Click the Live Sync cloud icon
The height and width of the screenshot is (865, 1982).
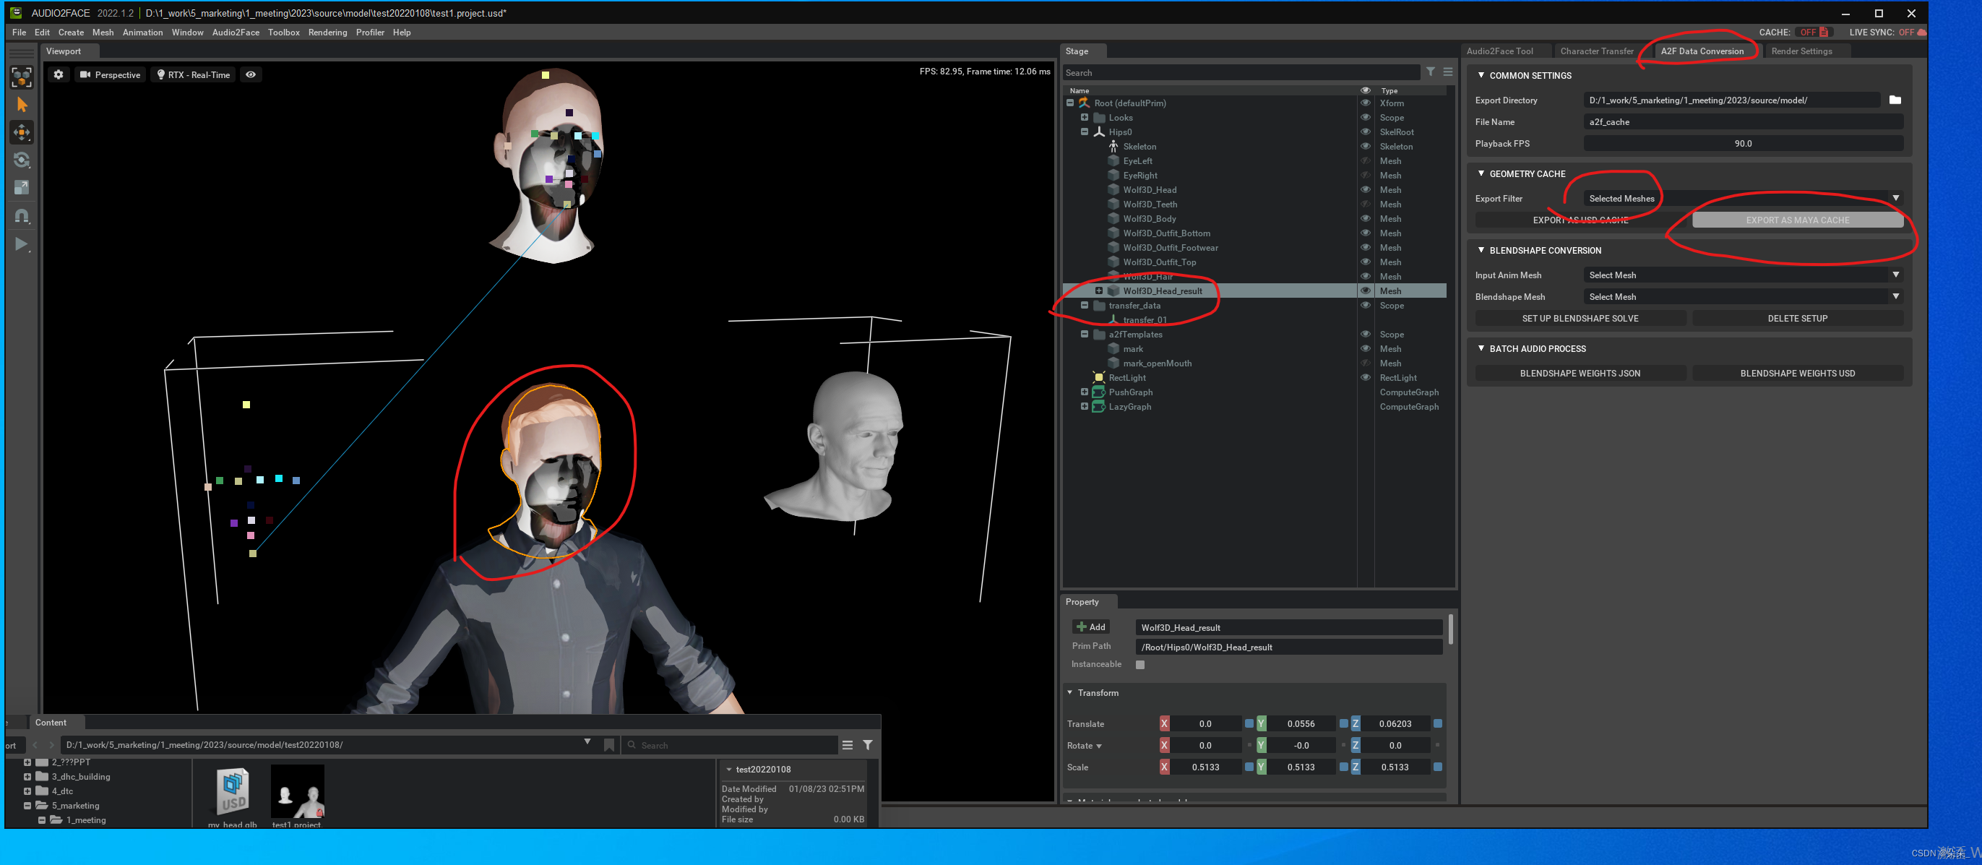tap(1922, 33)
